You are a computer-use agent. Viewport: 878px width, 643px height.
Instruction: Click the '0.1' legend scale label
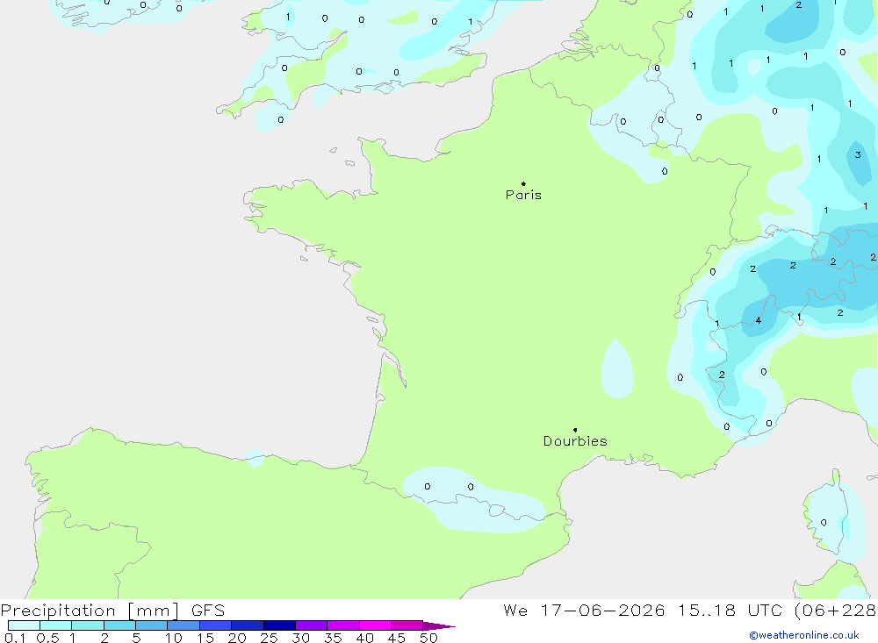[15, 638]
